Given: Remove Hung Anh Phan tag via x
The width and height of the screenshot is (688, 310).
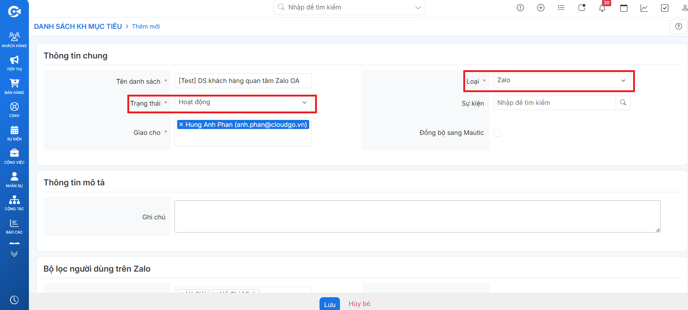Looking at the screenshot, I should pyautogui.click(x=181, y=125).
